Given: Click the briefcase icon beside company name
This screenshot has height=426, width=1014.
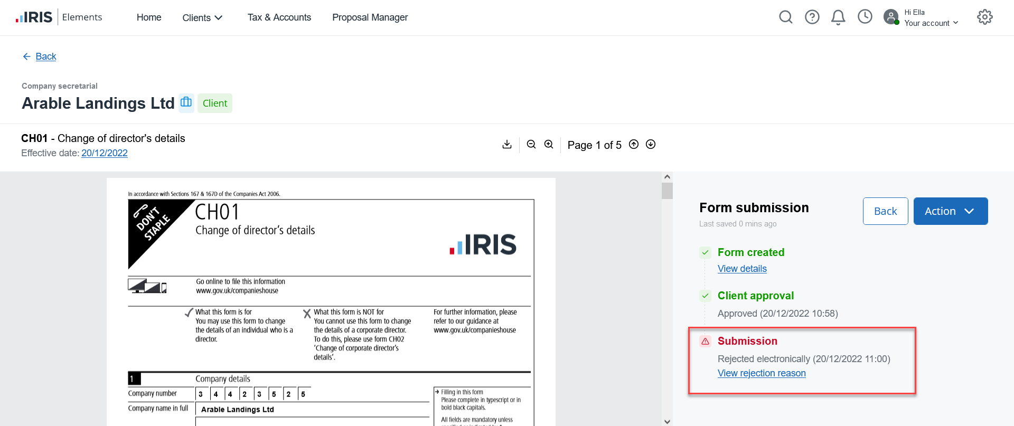Looking at the screenshot, I should coord(186,102).
